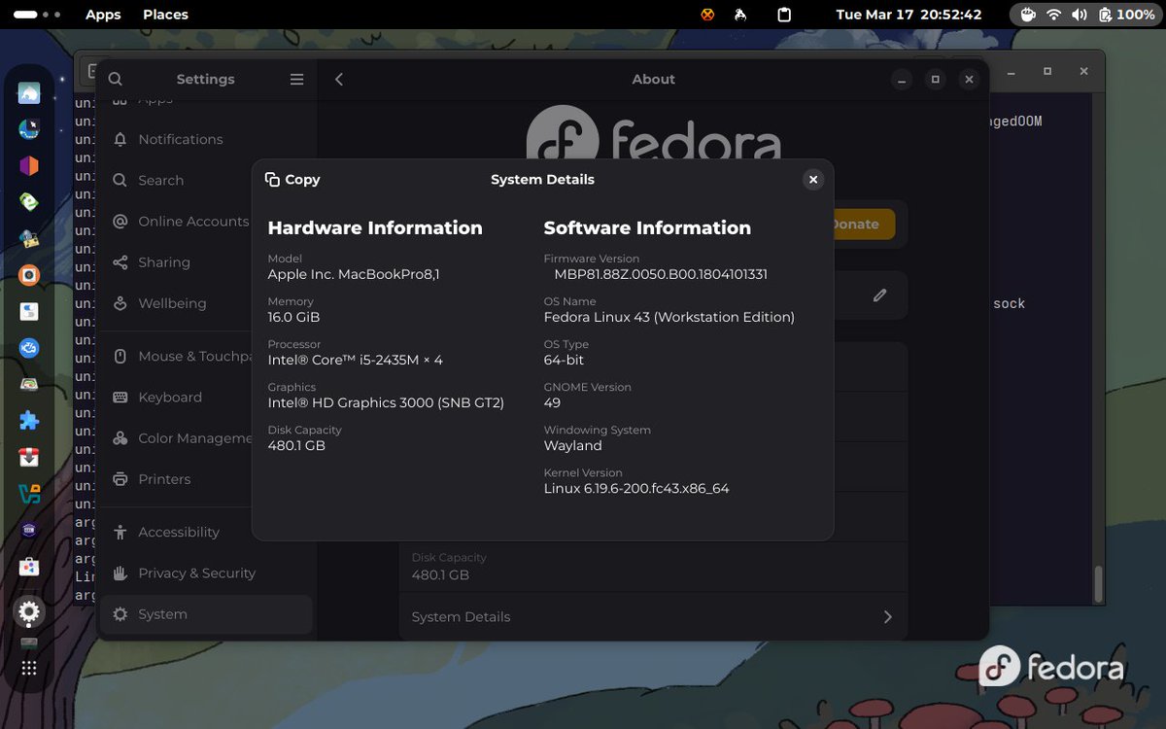Open the clock and calendar in top bar
The width and height of the screenshot is (1166, 729).
[909, 15]
